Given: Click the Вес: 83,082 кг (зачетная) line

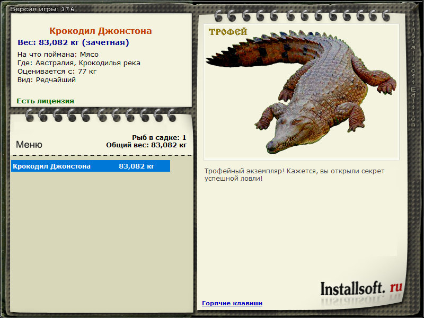Looking at the screenshot, I should 73,42.
